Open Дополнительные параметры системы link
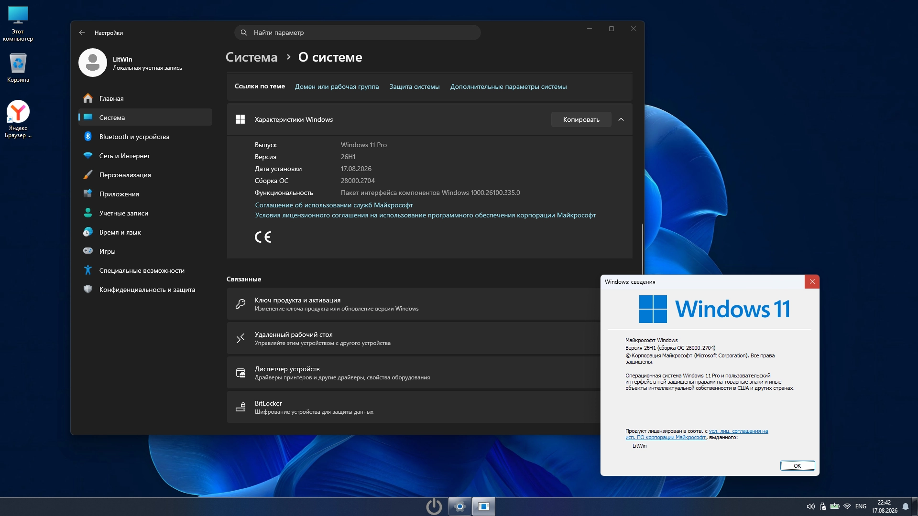The image size is (918, 516). pos(508,86)
